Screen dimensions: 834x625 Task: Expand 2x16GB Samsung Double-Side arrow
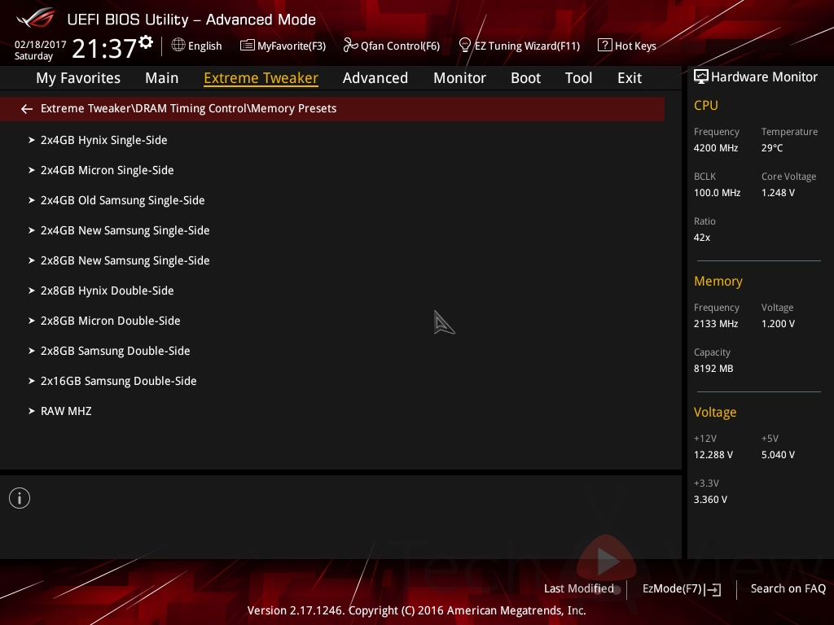pyautogui.click(x=32, y=381)
